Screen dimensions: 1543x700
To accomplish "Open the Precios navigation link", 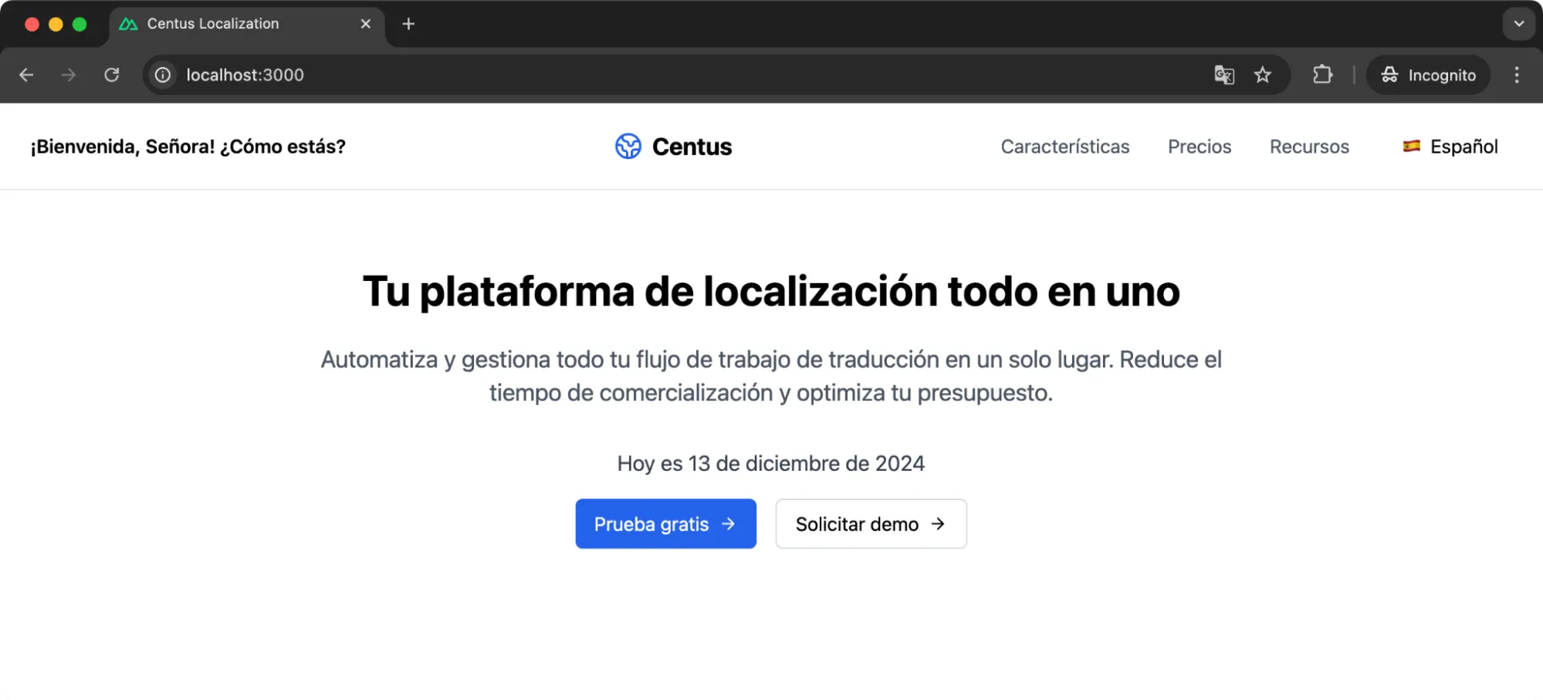I will tap(1199, 146).
